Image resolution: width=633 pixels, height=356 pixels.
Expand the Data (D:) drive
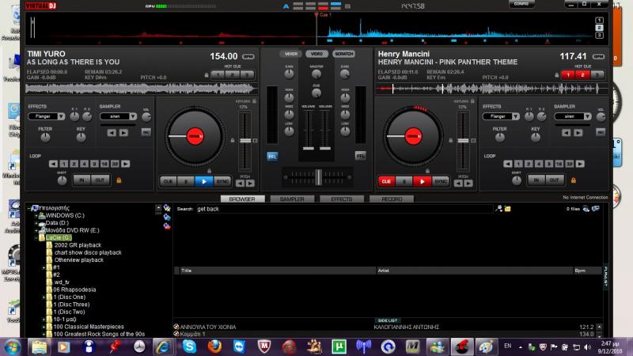pos(36,223)
